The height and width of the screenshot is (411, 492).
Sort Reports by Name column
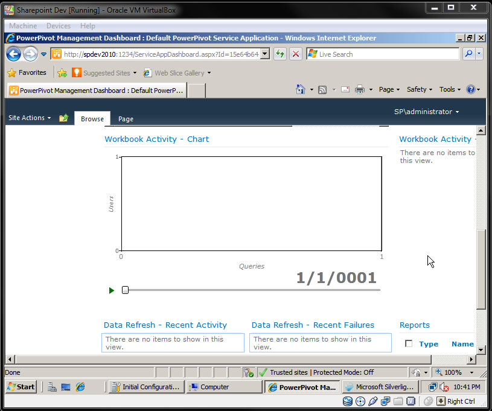[x=462, y=344]
